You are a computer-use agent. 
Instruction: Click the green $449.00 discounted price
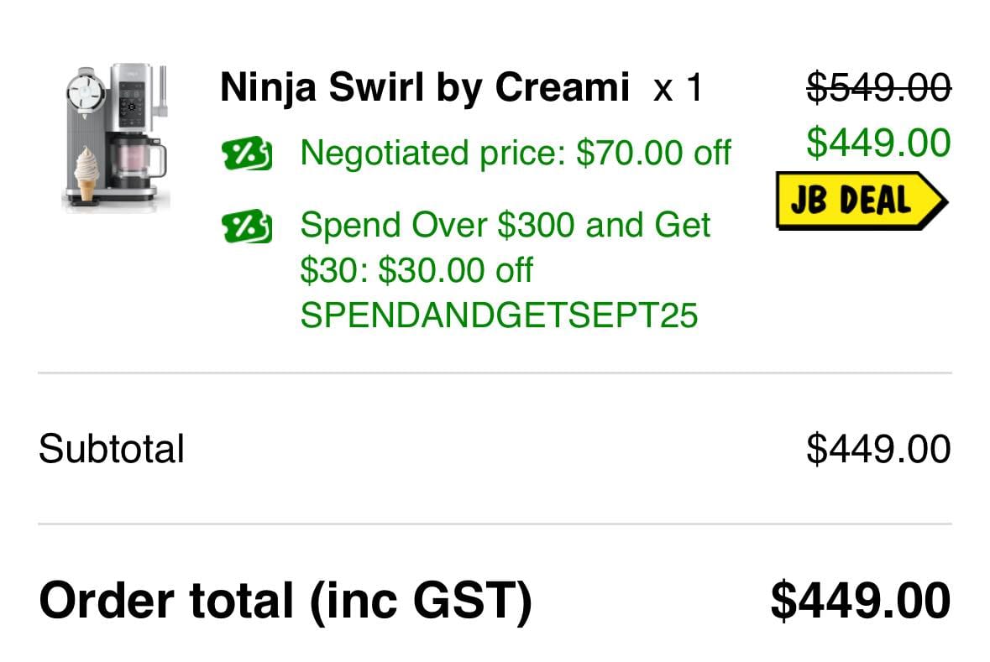878,143
